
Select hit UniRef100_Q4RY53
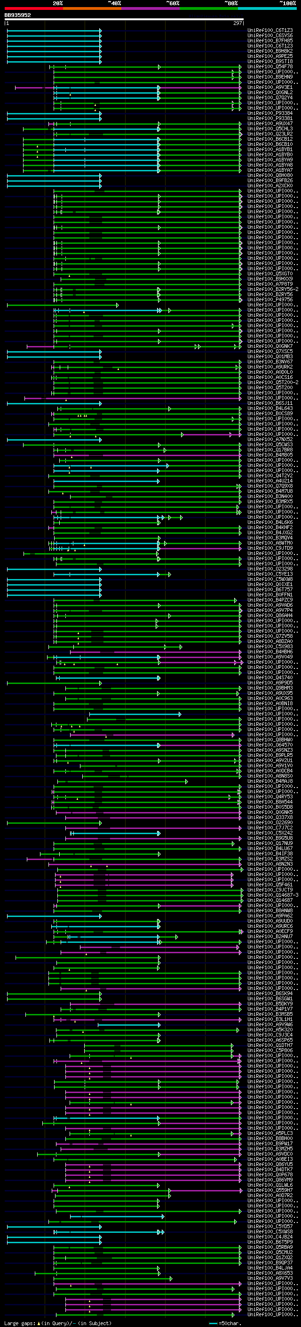270,796
